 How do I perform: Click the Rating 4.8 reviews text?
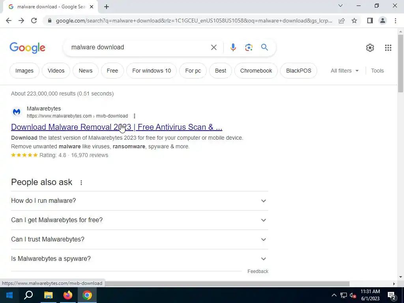(x=74, y=155)
